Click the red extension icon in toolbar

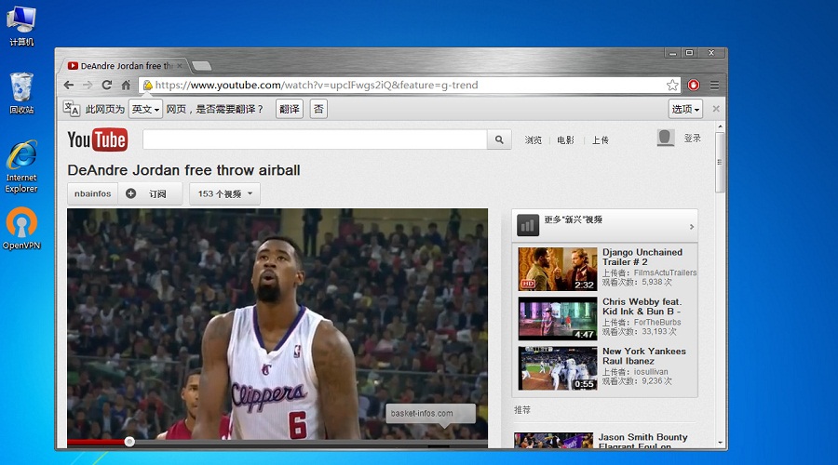pyautogui.click(x=694, y=85)
